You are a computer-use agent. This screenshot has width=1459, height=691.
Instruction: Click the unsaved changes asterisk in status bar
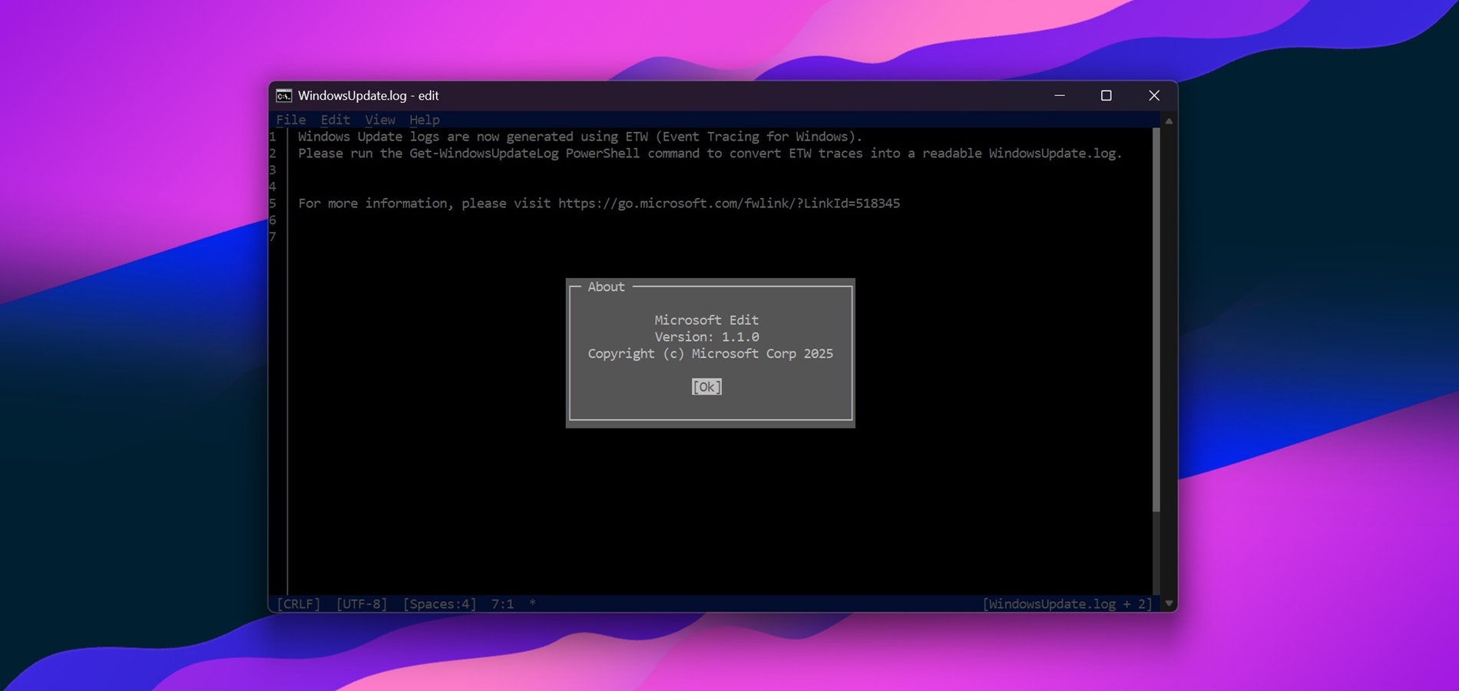point(532,604)
